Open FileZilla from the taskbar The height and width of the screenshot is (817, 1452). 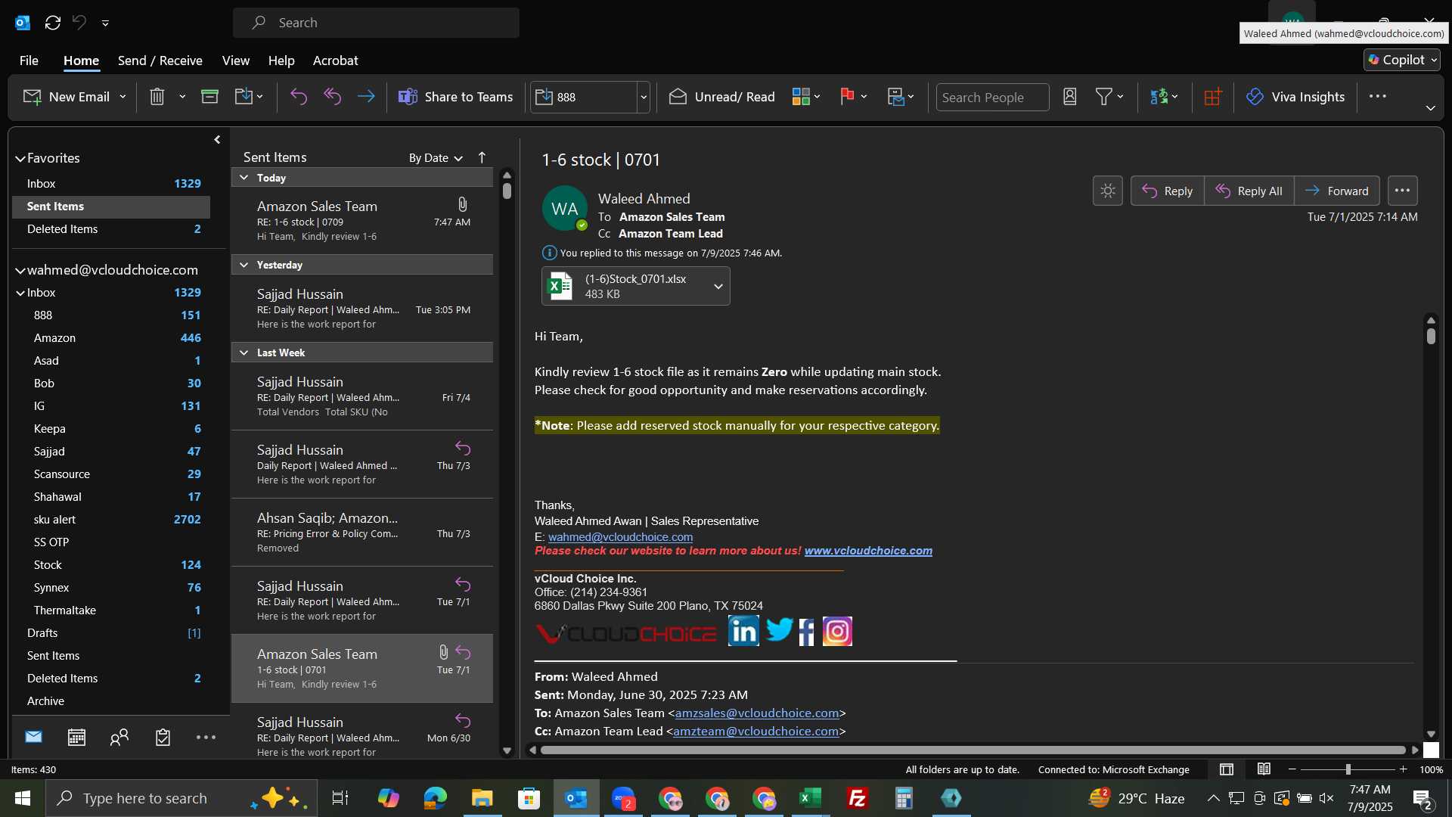(858, 798)
